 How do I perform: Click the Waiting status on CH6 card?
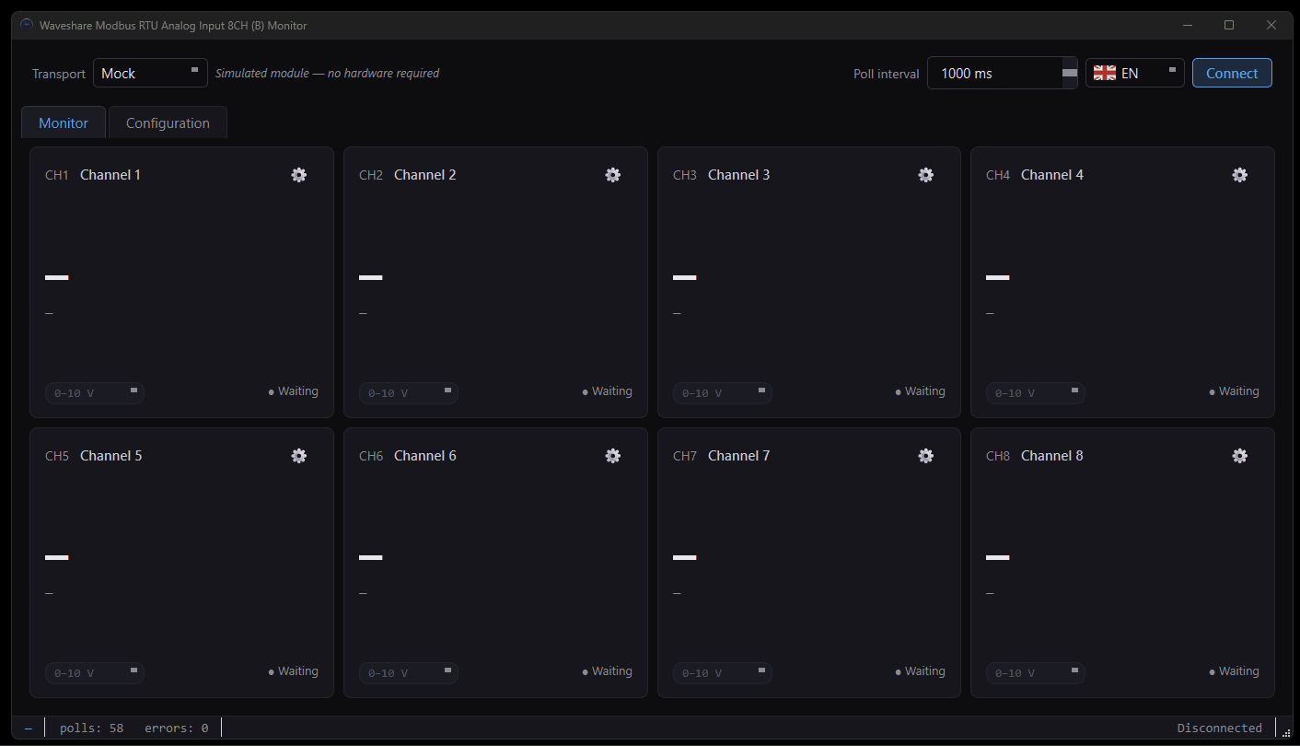pyautogui.click(x=608, y=671)
